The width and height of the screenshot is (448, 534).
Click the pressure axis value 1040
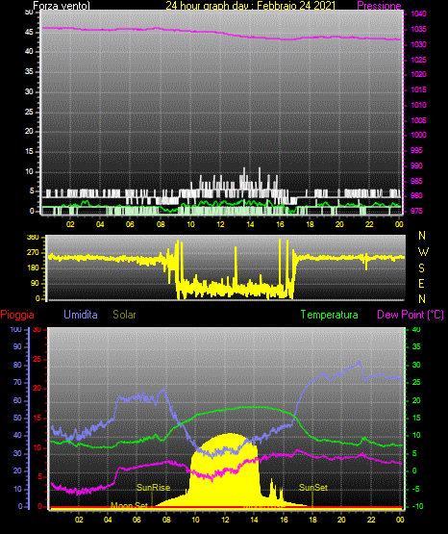pos(418,13)
